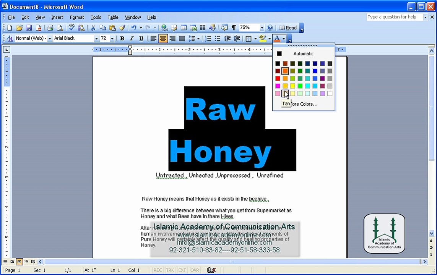This screenshot has width=437, height=275.
Task: Justify the paragraph text
Action: pos(182,39)
